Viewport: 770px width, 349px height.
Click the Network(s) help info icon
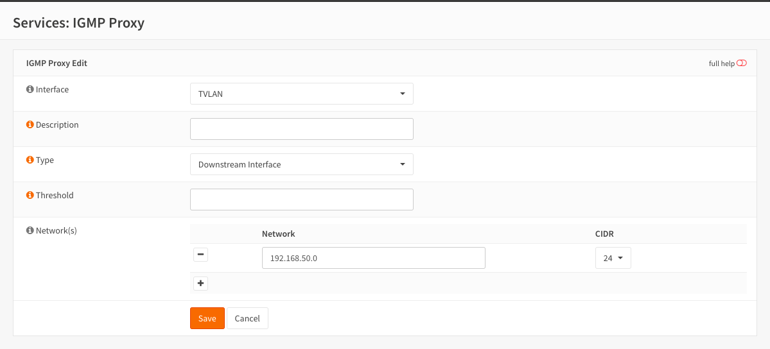pos(30,230)
